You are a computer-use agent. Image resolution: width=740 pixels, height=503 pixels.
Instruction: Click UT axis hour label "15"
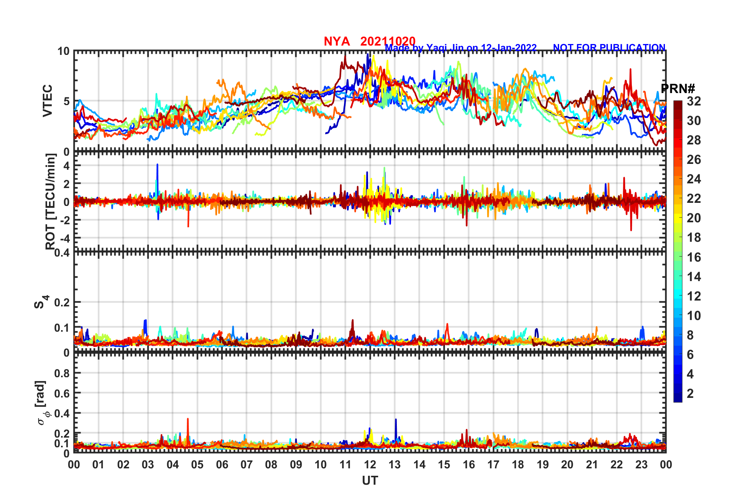(x=444, y=464)
